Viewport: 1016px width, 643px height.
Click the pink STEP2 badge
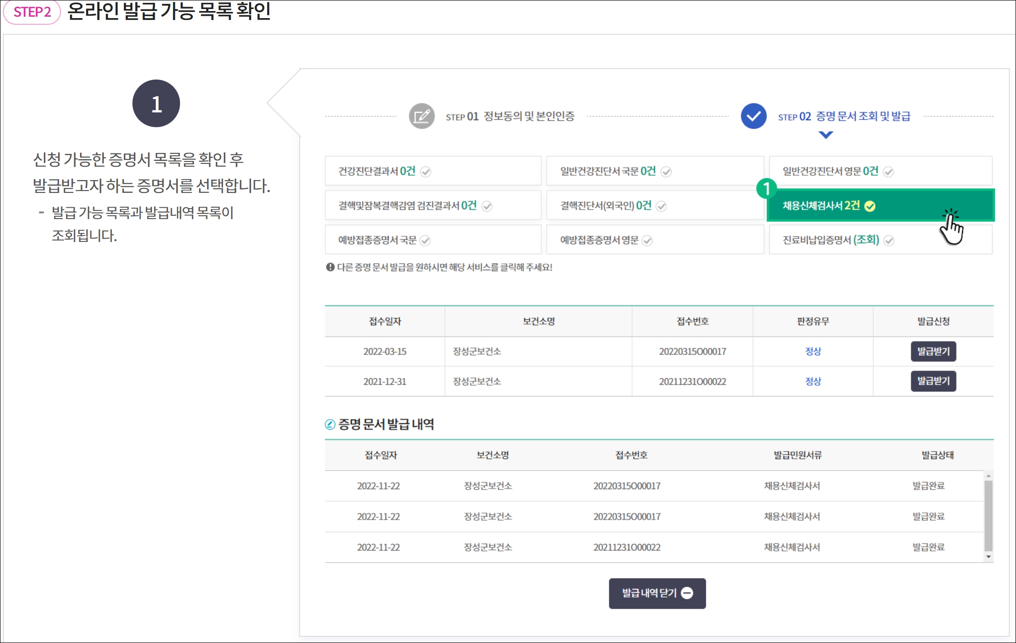pyautogui.click(x=32, y=12)
